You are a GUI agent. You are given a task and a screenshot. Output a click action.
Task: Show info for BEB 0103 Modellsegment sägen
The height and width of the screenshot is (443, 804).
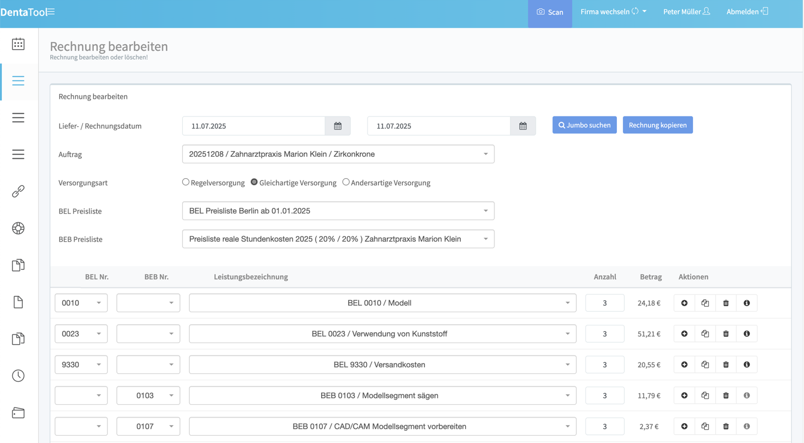(x=747, y=396)
